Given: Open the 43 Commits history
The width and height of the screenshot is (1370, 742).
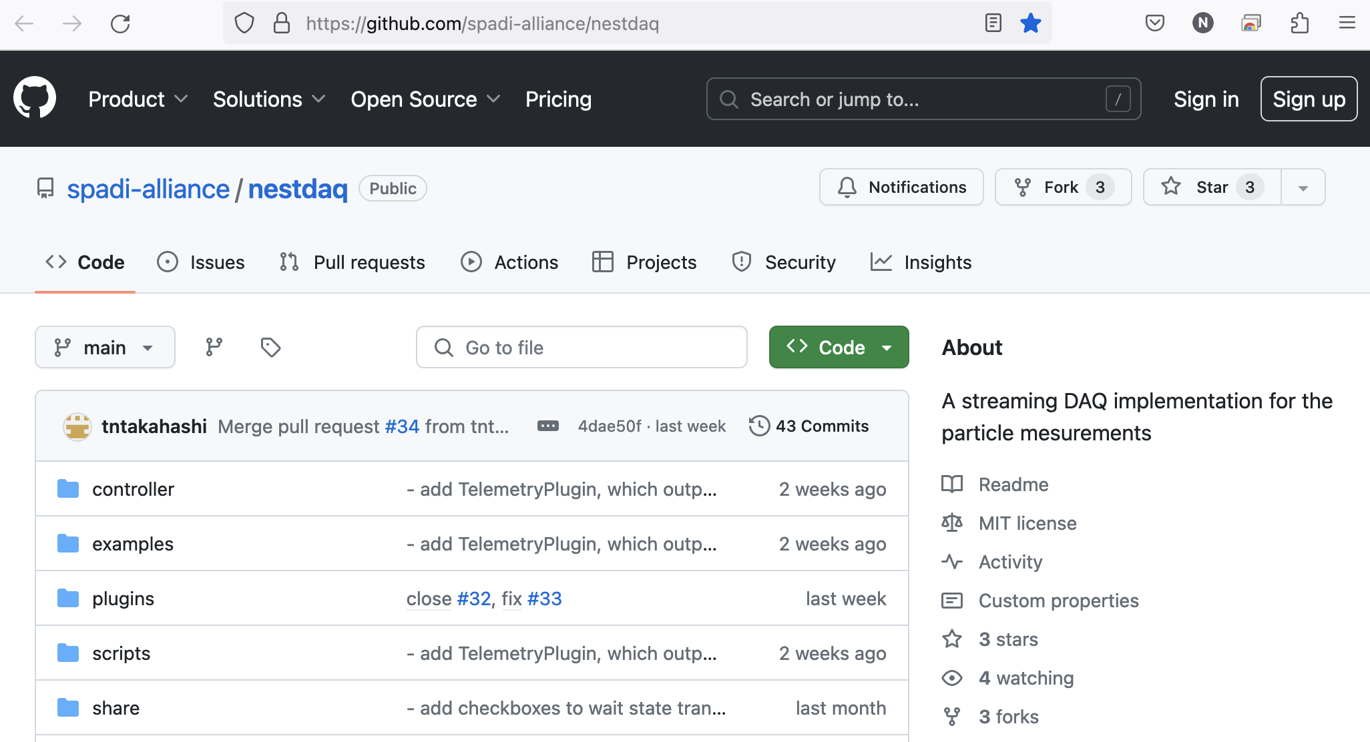Looking at the screenshot, I should coord(809,426).
